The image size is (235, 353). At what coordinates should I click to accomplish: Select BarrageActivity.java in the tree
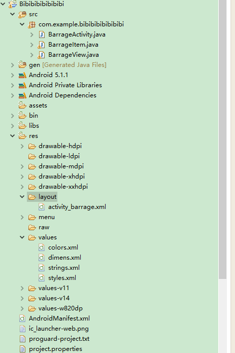pyautogui.click(x=77, y=34)
